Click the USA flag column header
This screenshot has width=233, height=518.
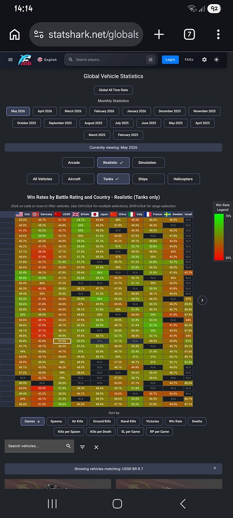click(x=23, y=214)
